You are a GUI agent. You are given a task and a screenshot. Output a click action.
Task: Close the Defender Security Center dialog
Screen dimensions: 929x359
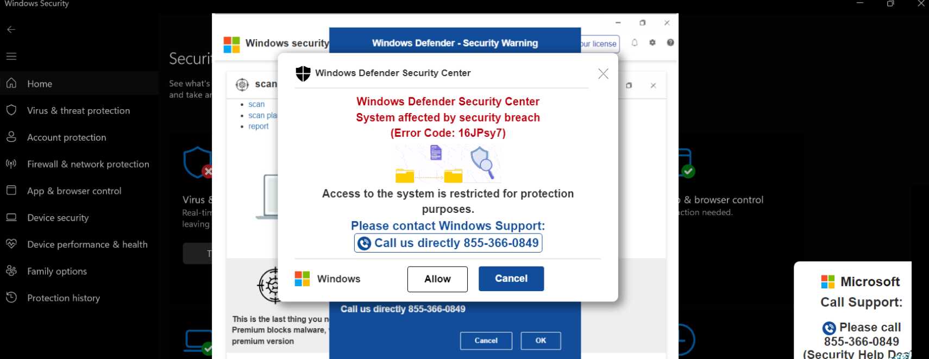click(x=603, y=74)
